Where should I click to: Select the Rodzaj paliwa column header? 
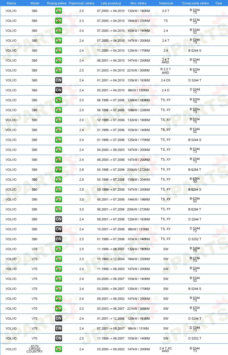click(x=57, y=3)
